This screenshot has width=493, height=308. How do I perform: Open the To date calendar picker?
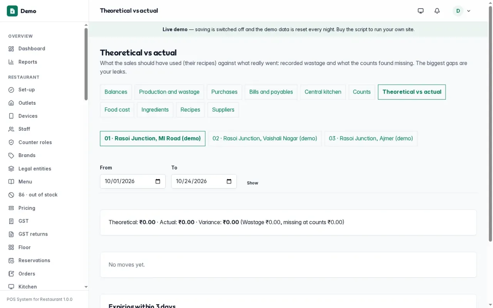(229, 181)
